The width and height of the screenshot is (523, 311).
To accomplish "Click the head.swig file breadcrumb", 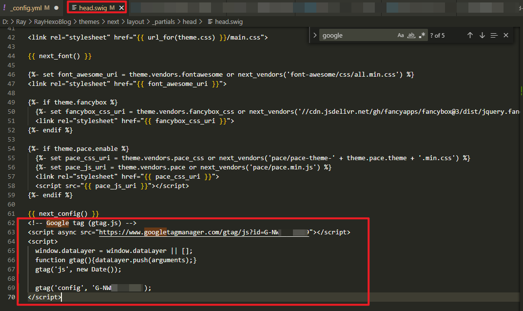I will 225,21.
